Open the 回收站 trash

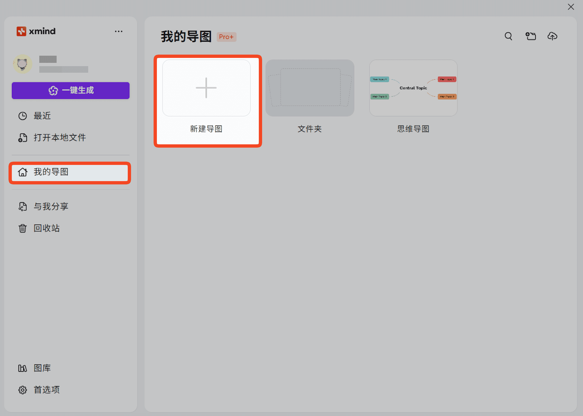46,228
